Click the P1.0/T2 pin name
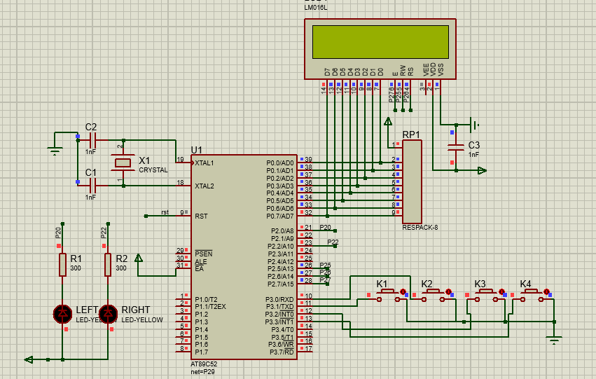 tap(206, 300)
